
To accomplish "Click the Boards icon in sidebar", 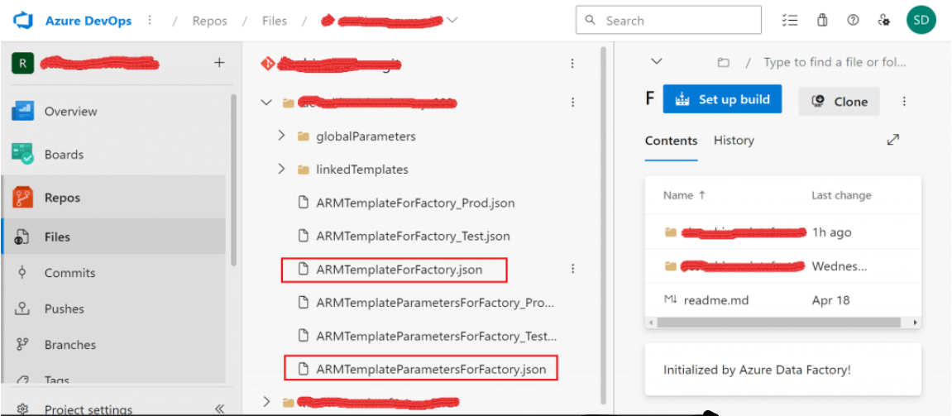I will click(22, 155).
